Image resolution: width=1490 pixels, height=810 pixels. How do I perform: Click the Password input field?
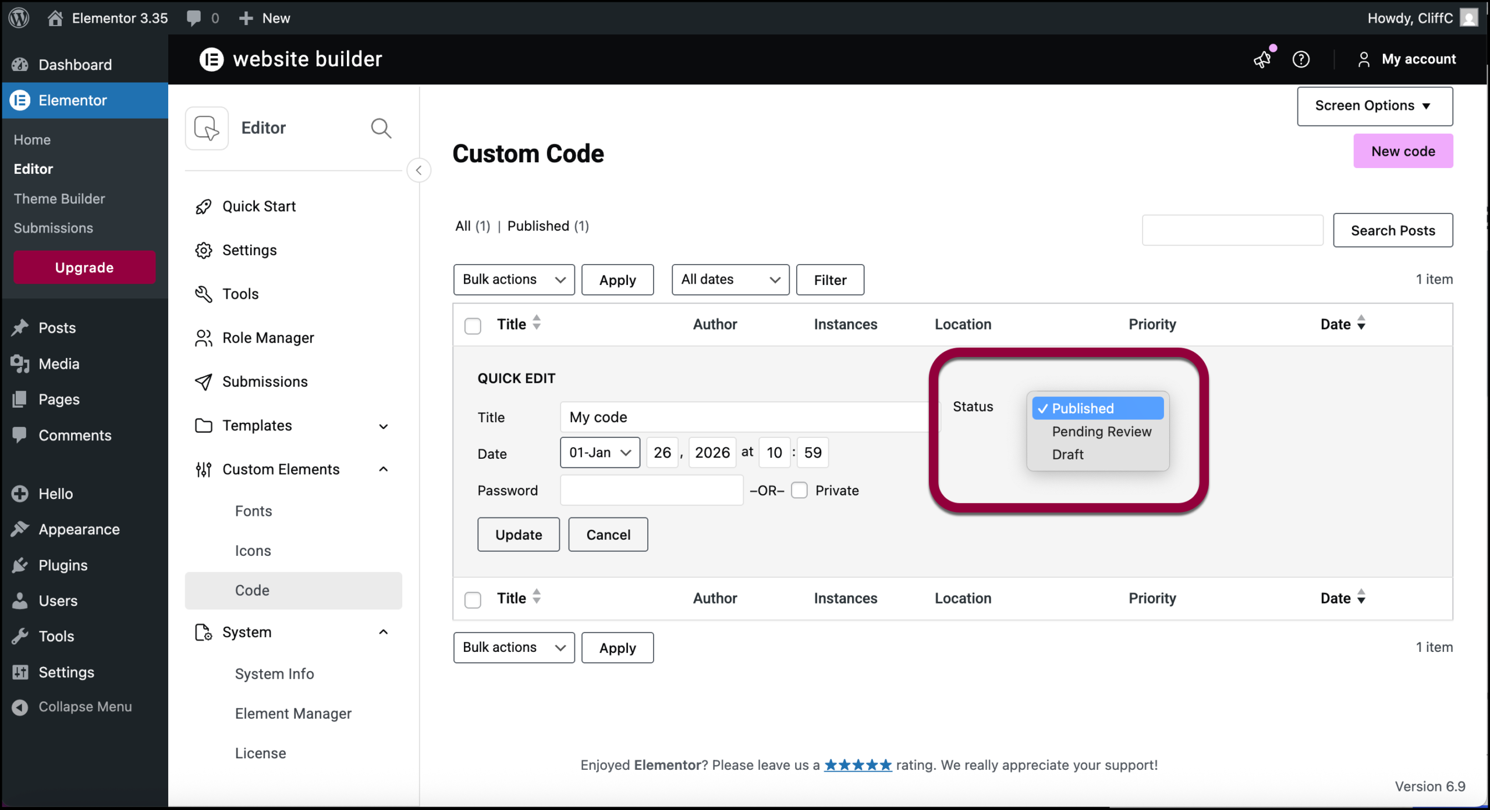coord(651,490)
